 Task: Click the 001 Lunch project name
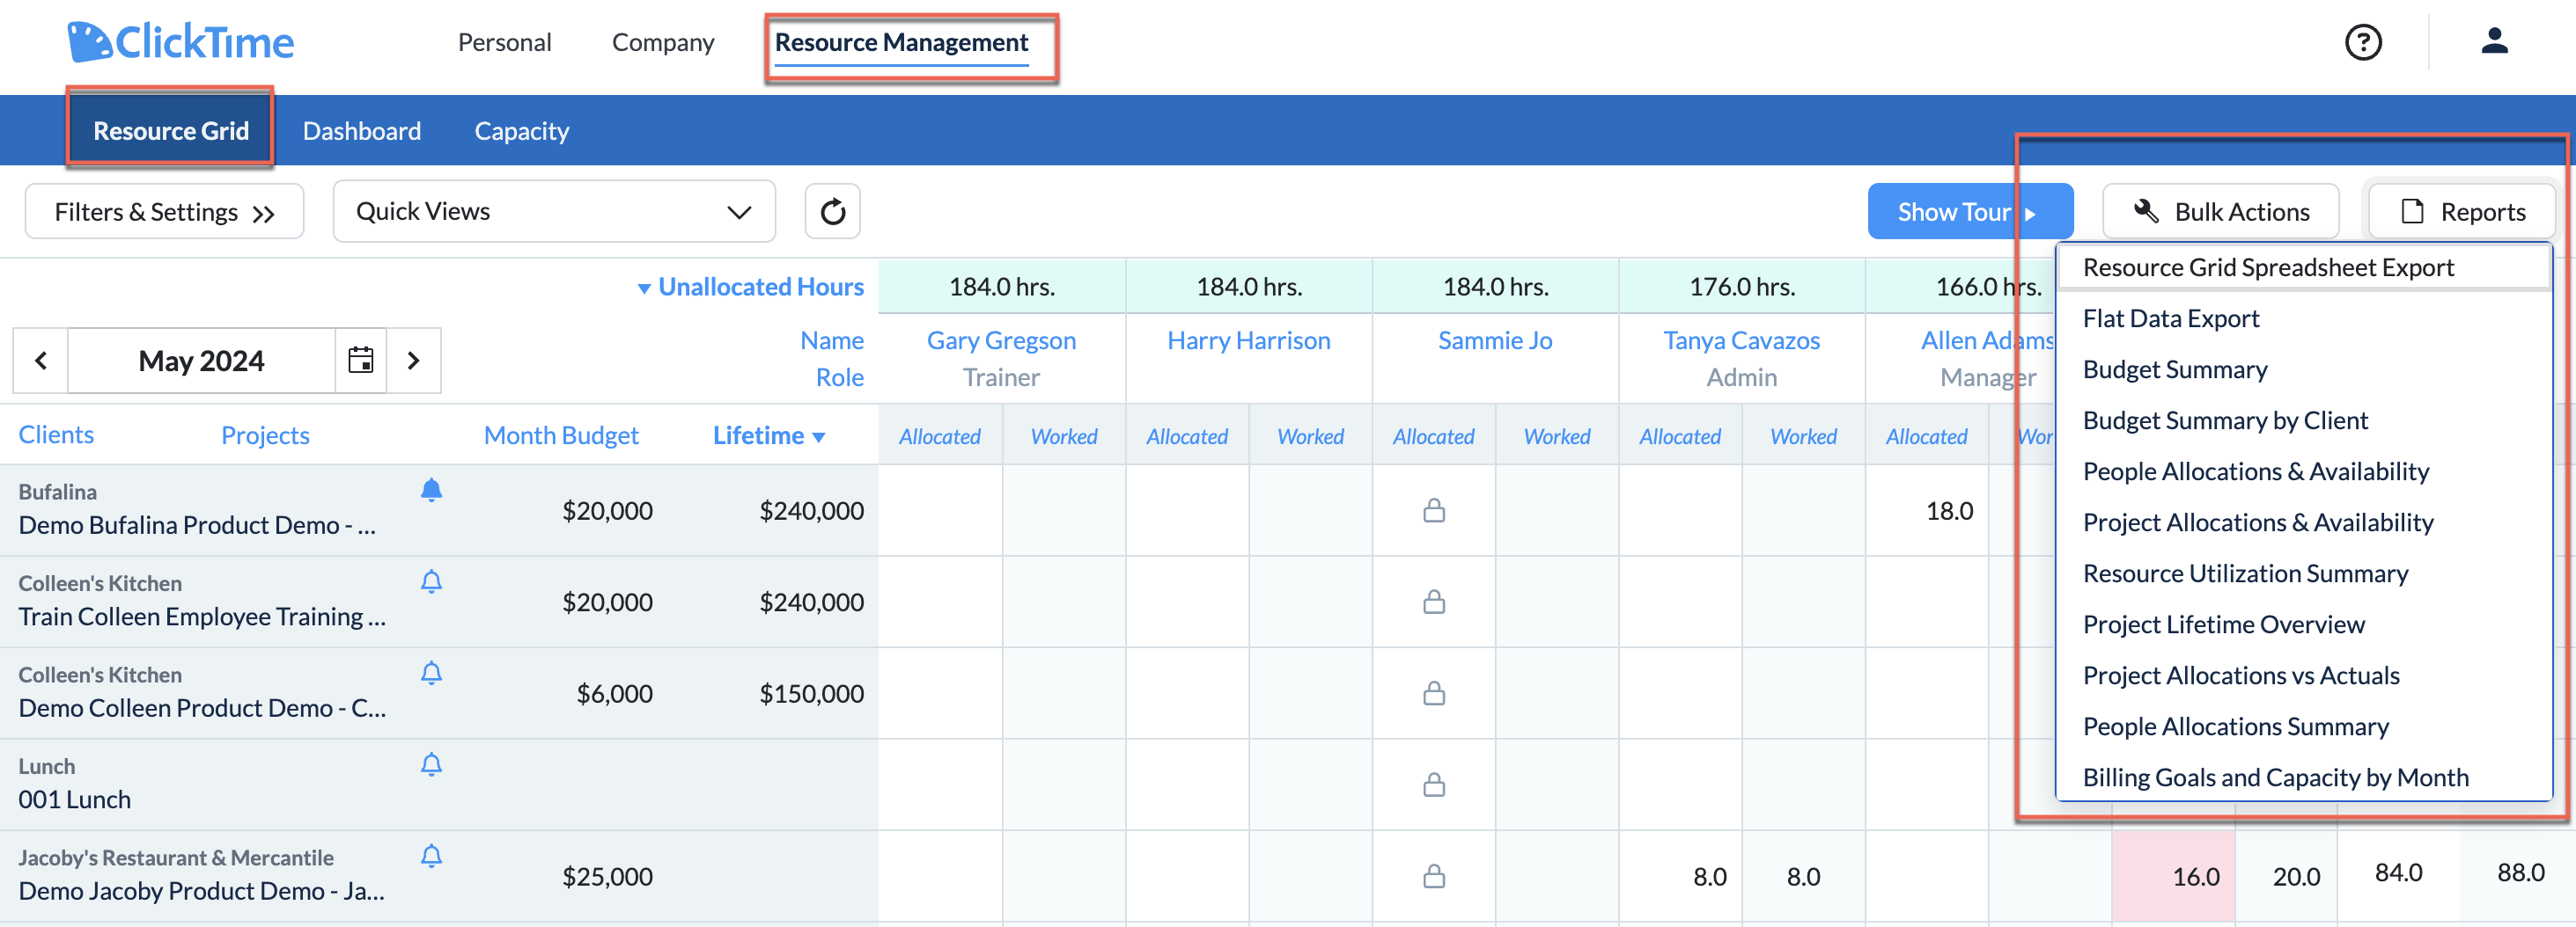[74, 800]
